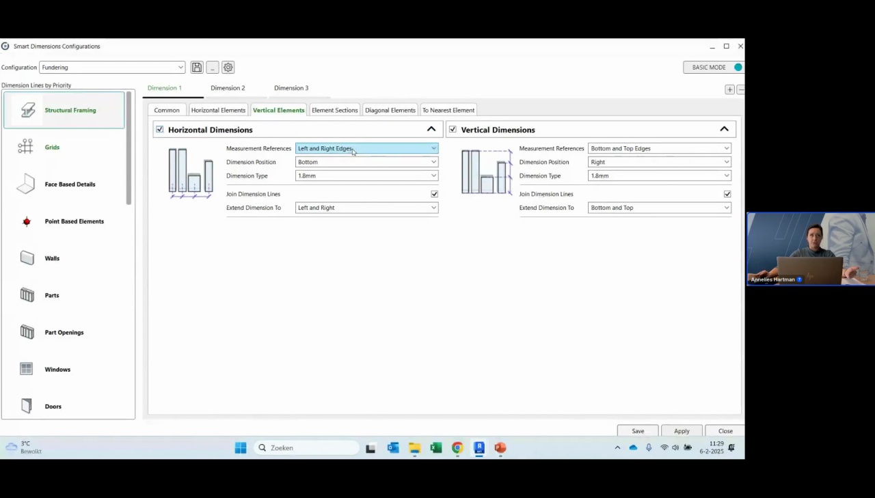Open the Configuration dropdown showing Fundering

click(x=112, y=68)
